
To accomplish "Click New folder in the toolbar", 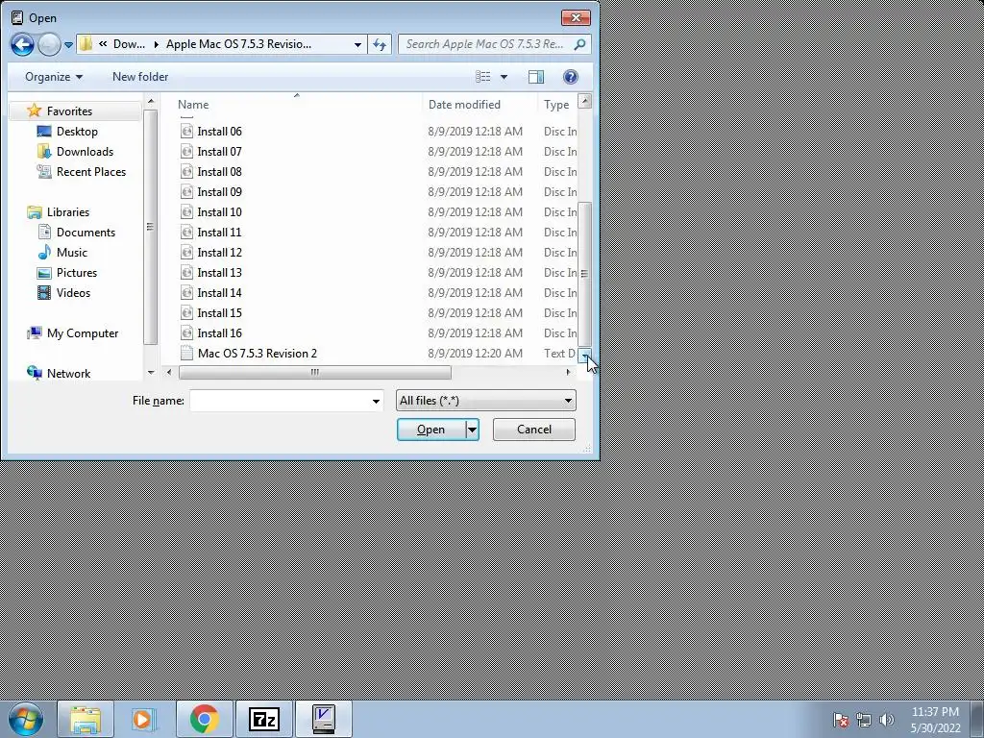I will click(140, 77).
